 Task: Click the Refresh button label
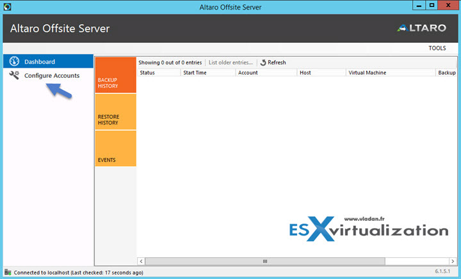(x=277, y=63)
